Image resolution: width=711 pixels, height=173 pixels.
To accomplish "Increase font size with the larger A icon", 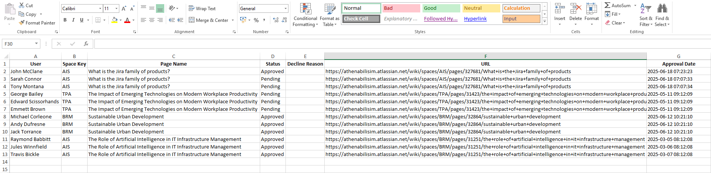I will (124, 8).
